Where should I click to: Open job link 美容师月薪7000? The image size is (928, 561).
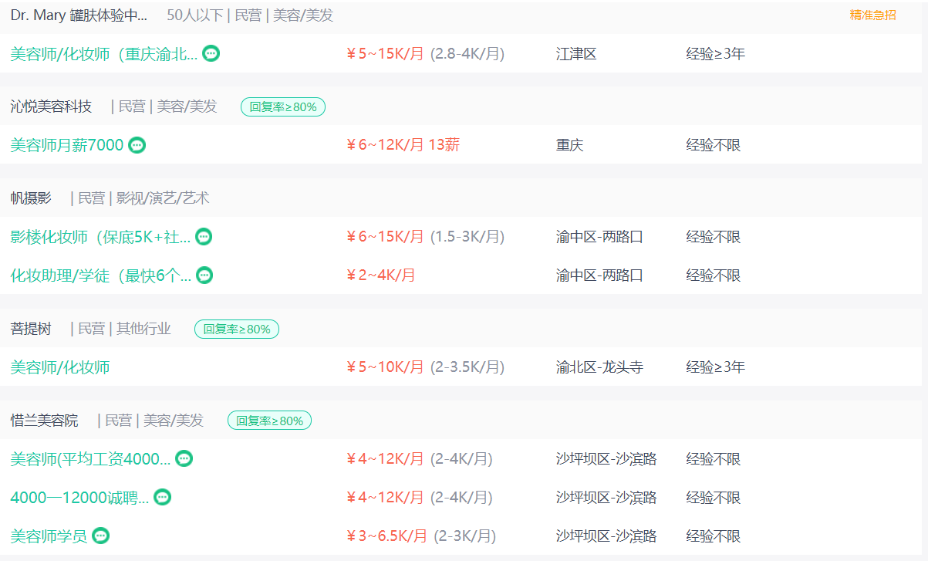[66, 145]
